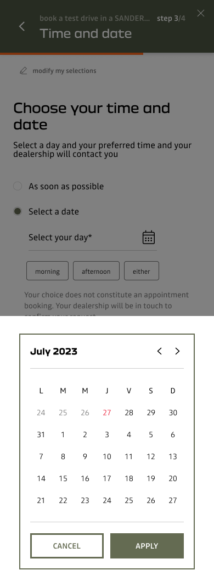
Task: Apply the selected calendar date
Action: [x=147, y=546]
